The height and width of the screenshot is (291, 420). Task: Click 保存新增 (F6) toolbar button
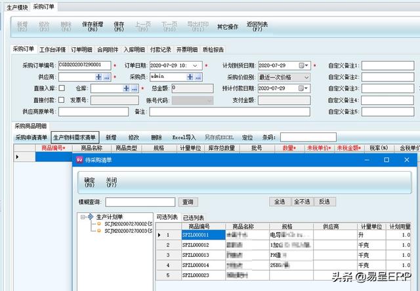point(93,26)
